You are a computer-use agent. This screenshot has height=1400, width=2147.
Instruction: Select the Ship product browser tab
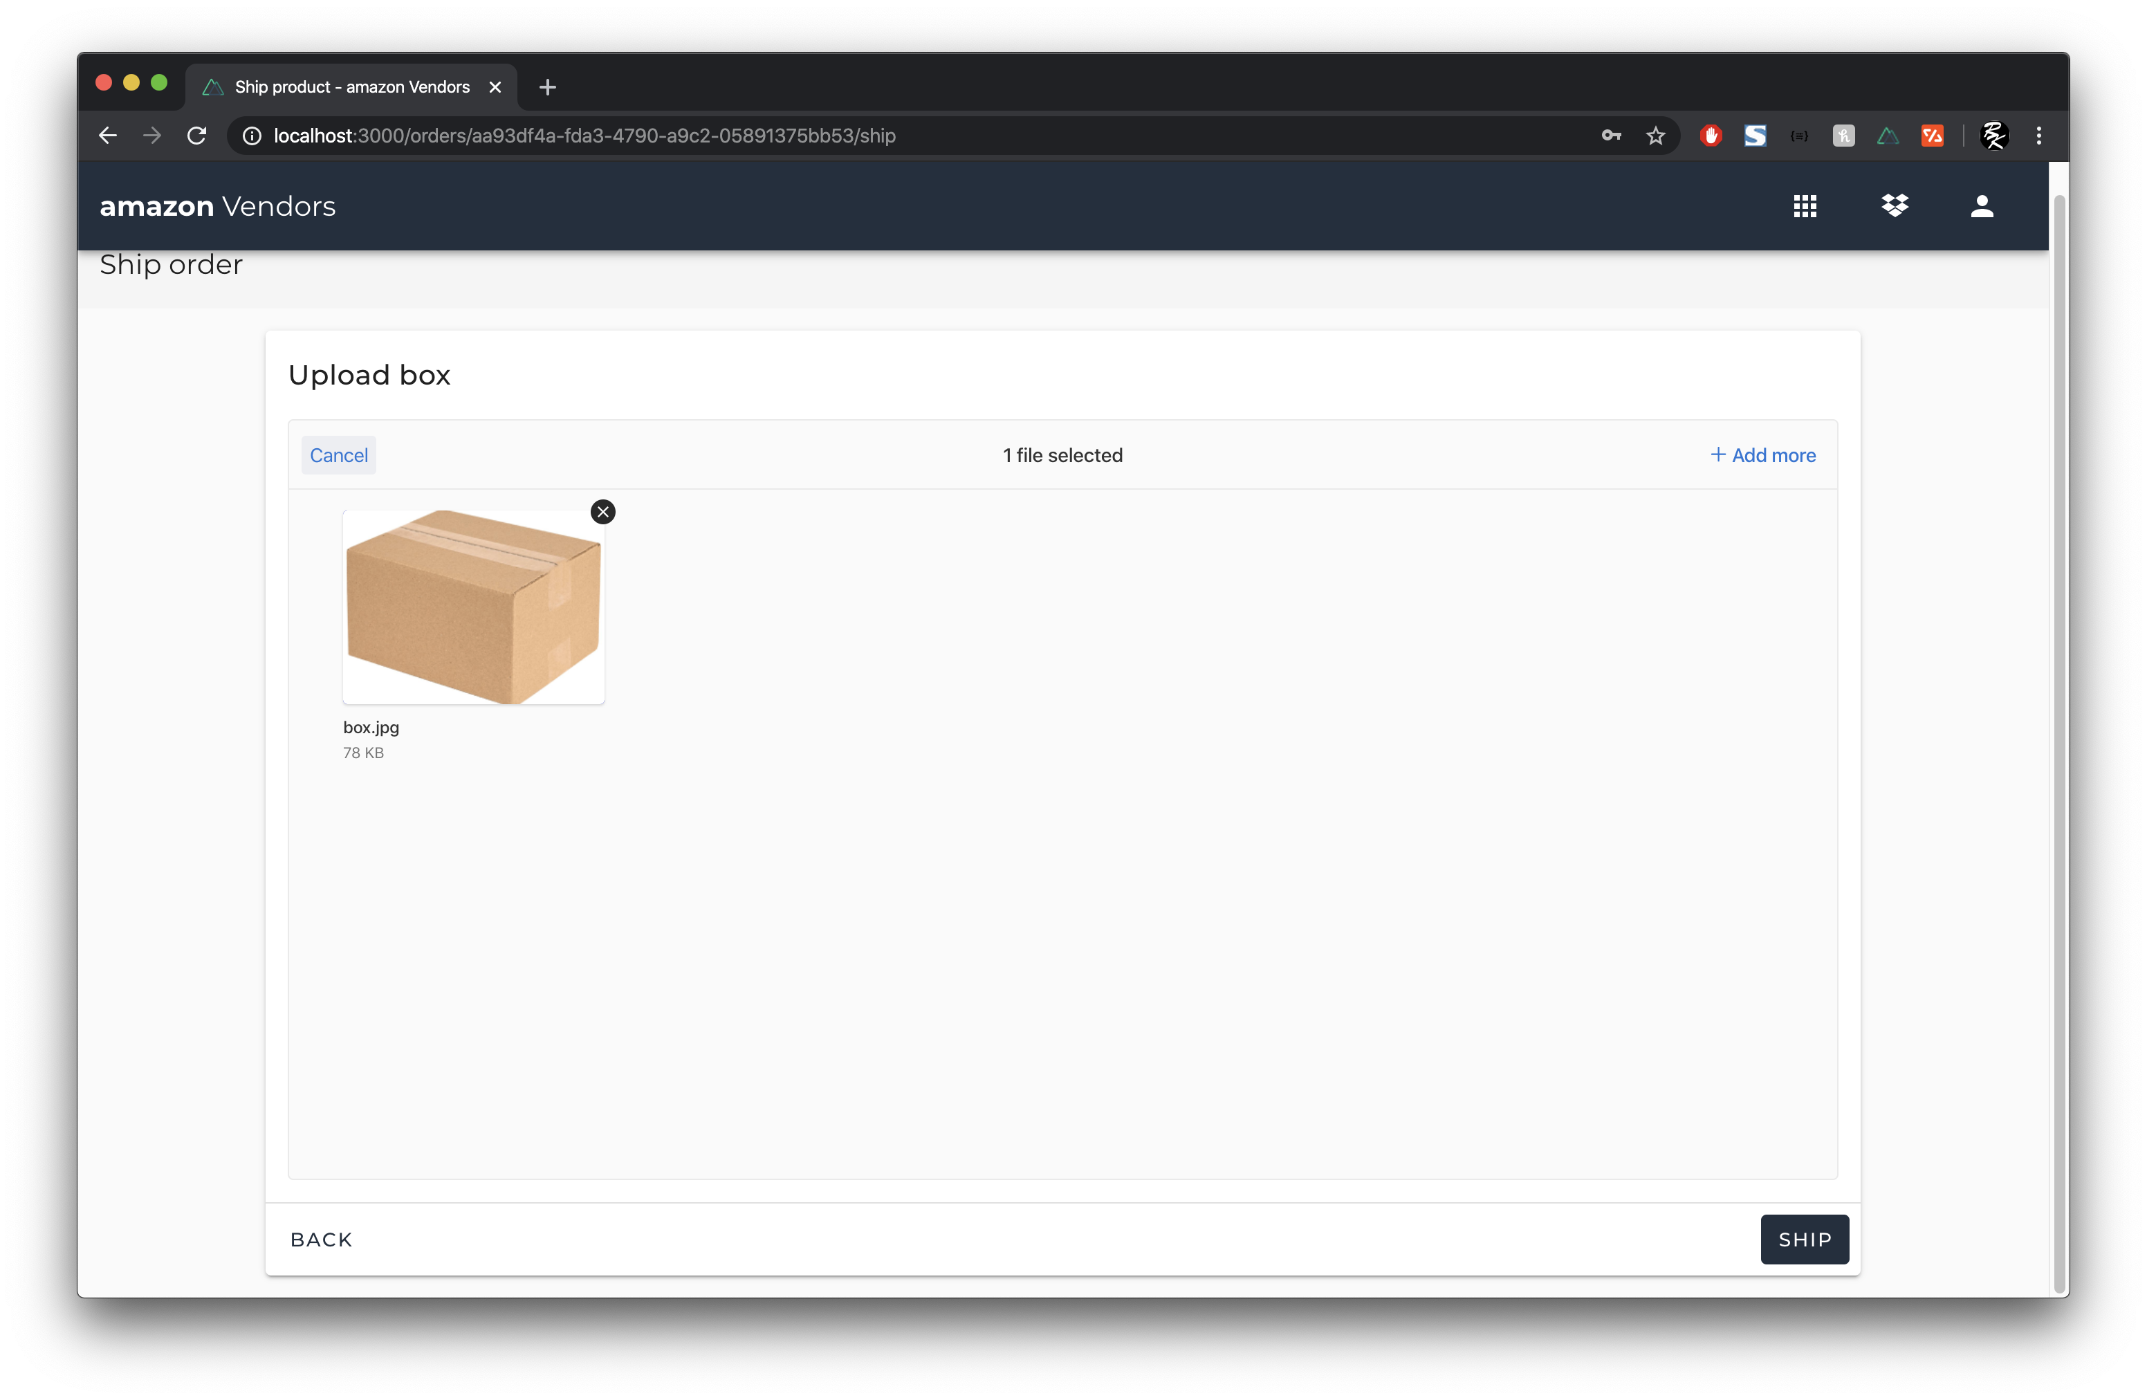pos(352,86)
